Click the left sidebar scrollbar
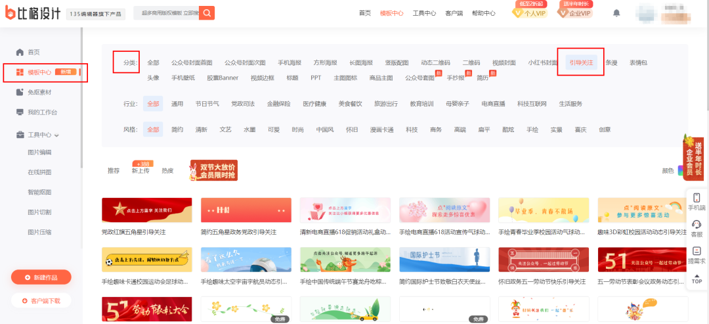The width and height of the screenshot is (709, 324). click(81, 97)
